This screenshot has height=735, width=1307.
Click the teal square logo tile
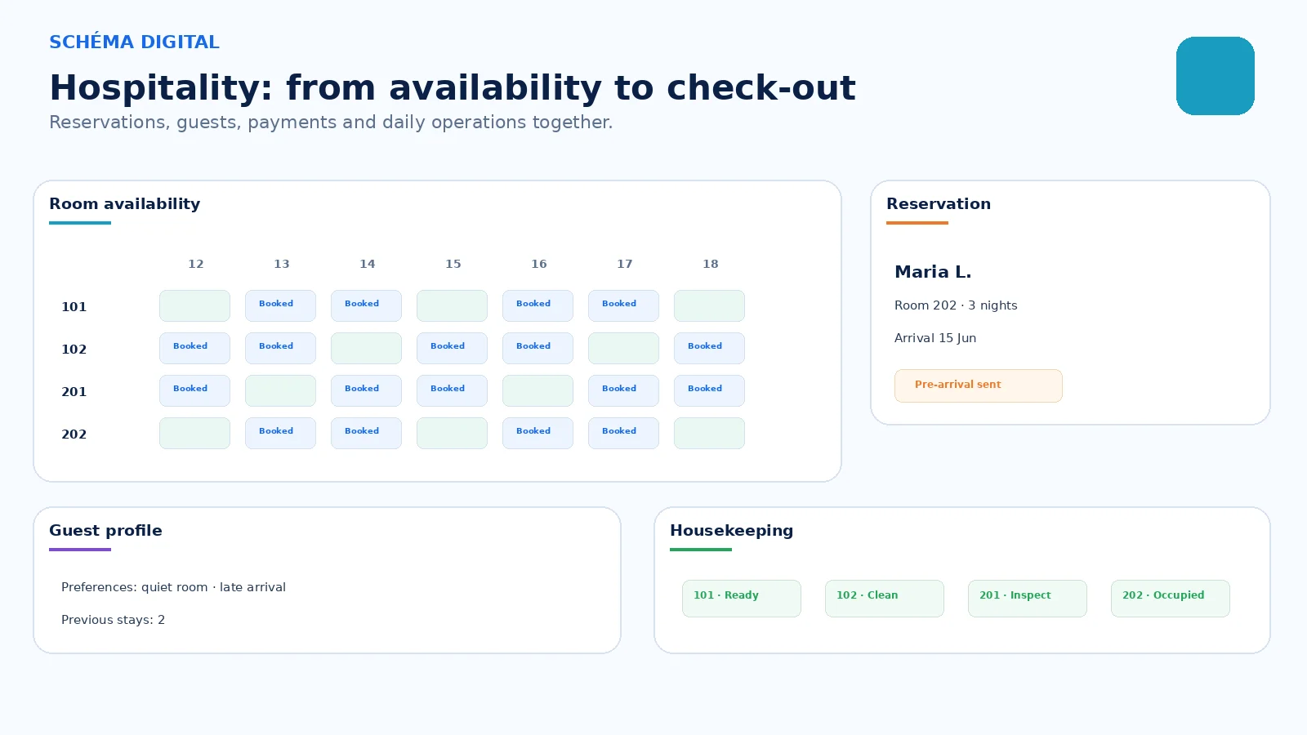(x=1216, y=76)
